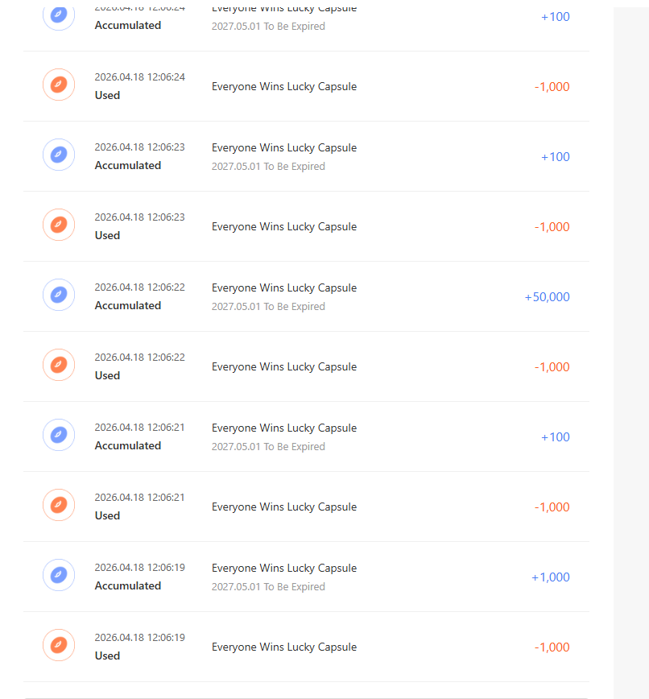Screen dimensions: 649x699
Task: Click the +50,000 points amount
Action: [547, 297]
